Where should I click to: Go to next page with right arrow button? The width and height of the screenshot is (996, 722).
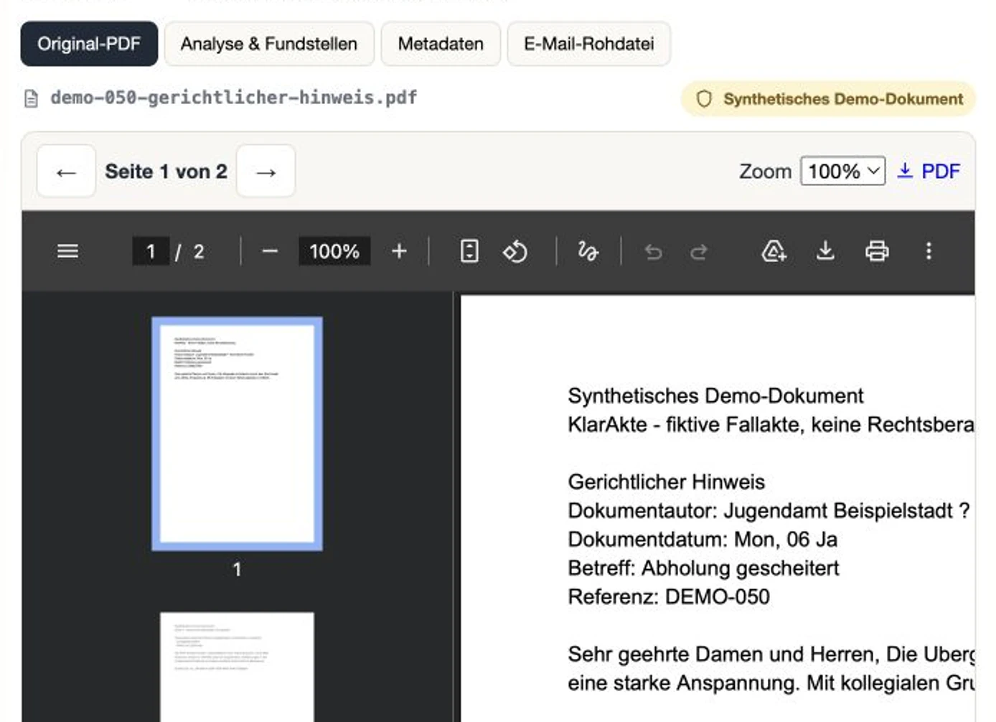266,172
